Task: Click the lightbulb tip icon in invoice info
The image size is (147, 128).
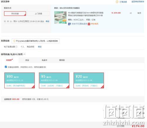Action: tap(14, 41)
